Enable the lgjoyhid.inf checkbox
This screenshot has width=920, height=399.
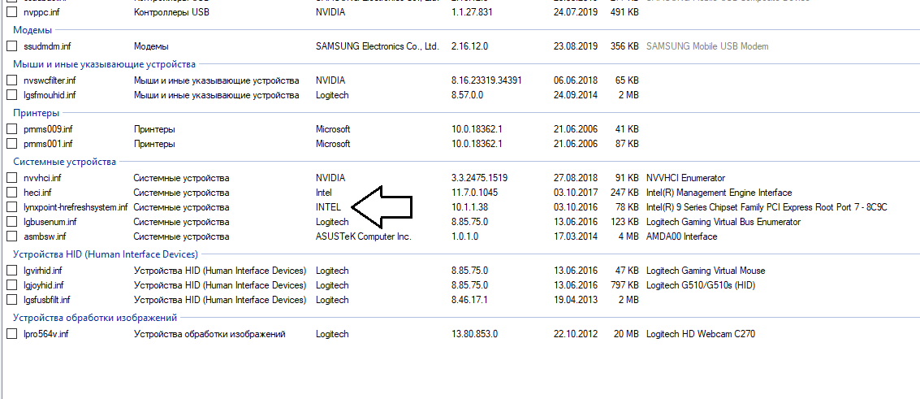[x=11, y=285]
